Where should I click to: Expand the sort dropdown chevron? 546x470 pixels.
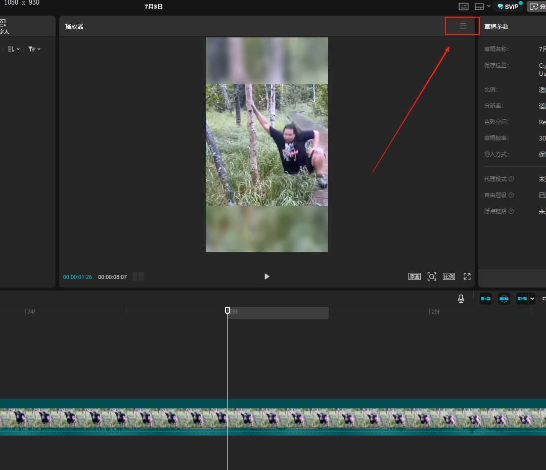click(18, 49)
